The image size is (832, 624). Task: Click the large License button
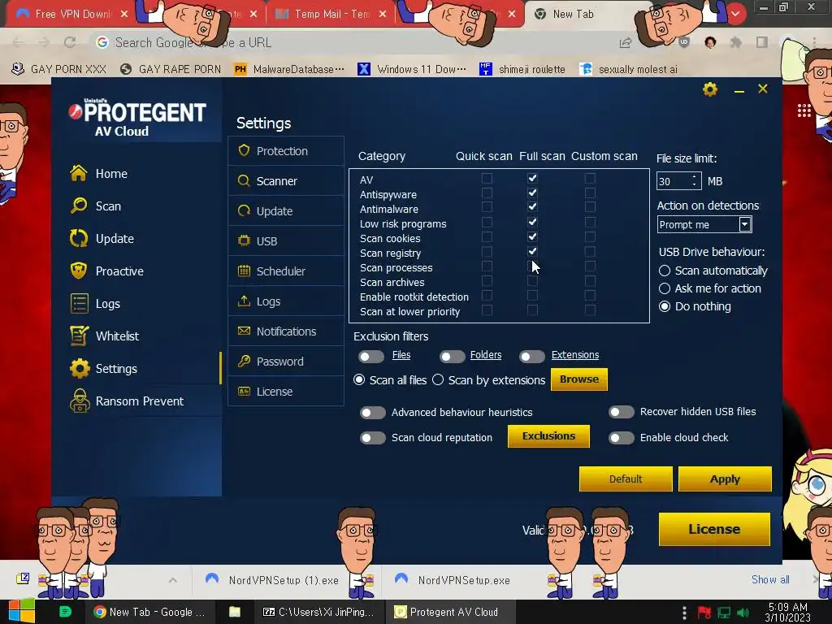714,529
